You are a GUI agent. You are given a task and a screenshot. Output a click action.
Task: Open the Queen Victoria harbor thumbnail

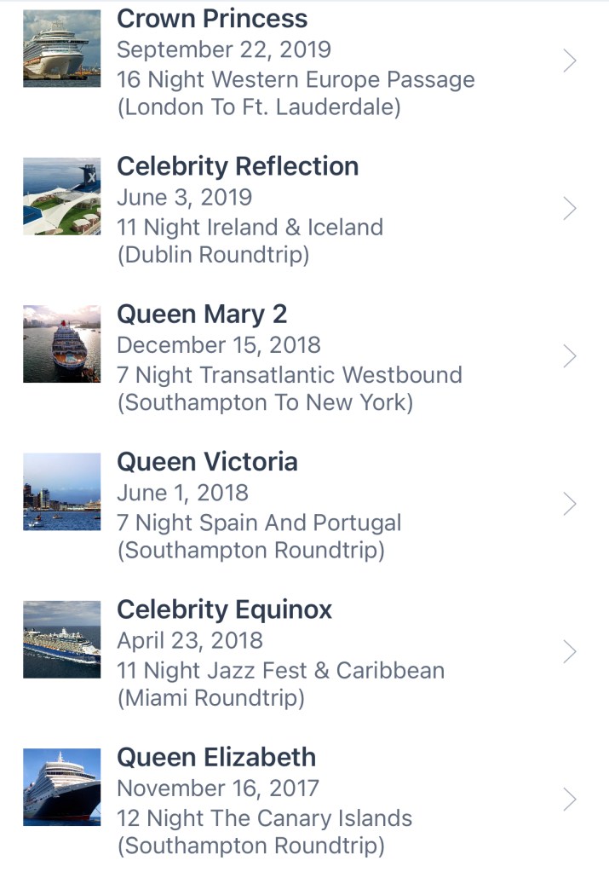(61, 492)
